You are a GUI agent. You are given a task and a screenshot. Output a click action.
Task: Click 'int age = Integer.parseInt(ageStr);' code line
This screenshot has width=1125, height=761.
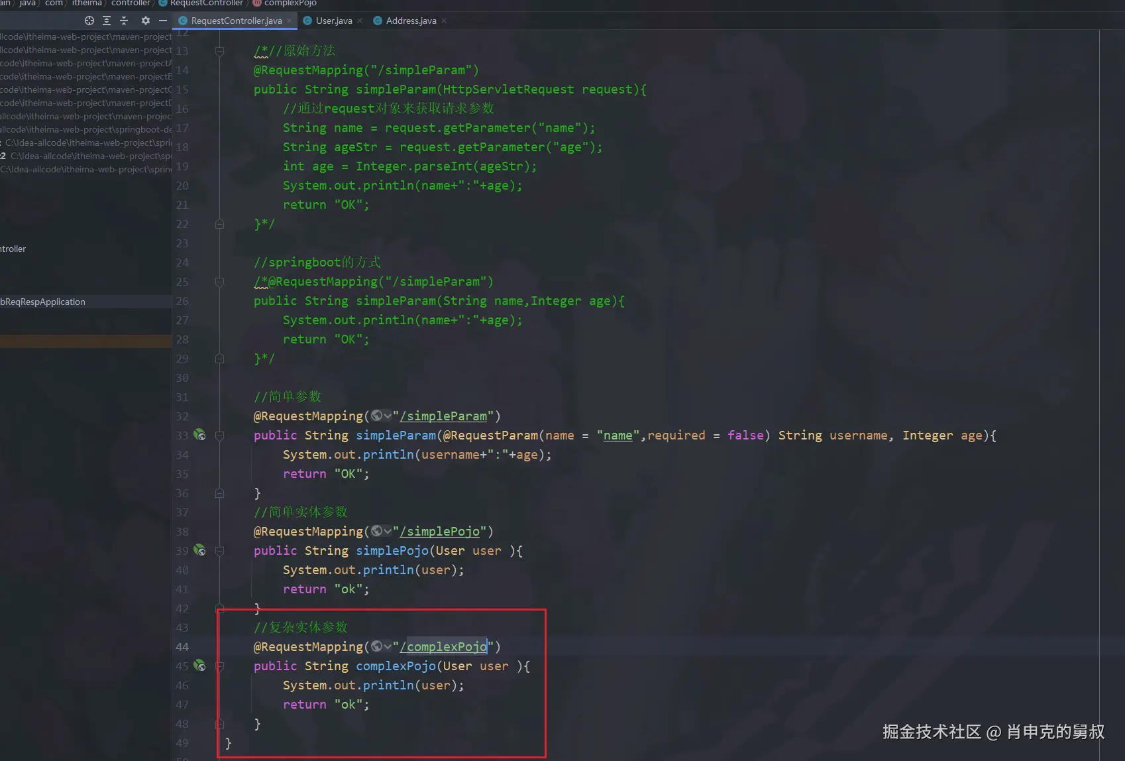tap(410, 166)
